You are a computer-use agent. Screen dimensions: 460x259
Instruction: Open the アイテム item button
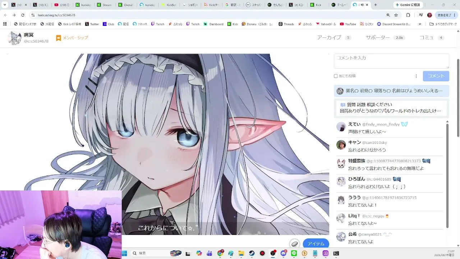[x=316, y=244]
